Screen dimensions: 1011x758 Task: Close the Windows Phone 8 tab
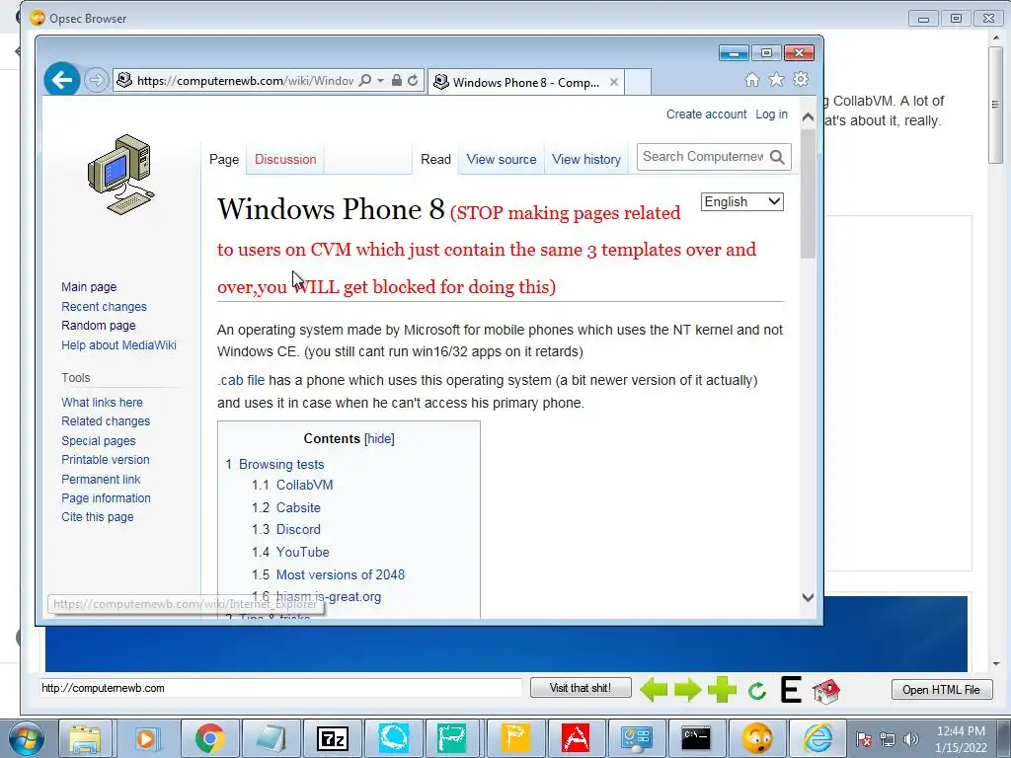point(614,82)
